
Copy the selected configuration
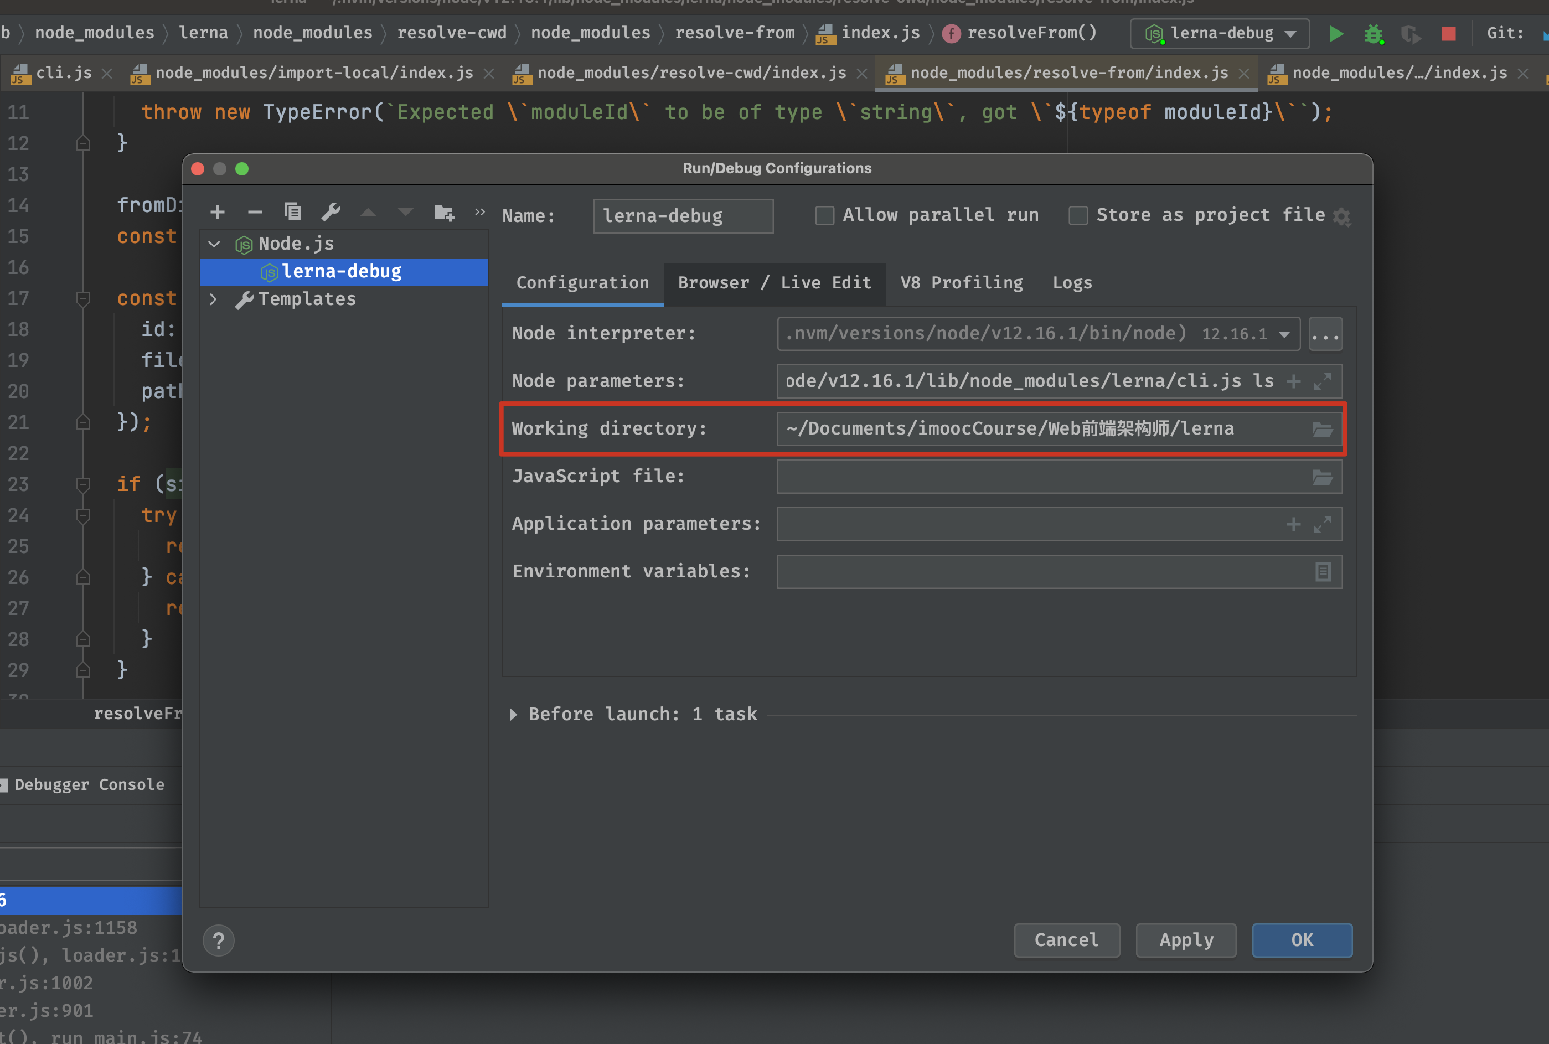click(292, 211)
